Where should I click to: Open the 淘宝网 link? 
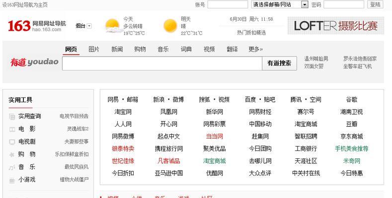123,112
